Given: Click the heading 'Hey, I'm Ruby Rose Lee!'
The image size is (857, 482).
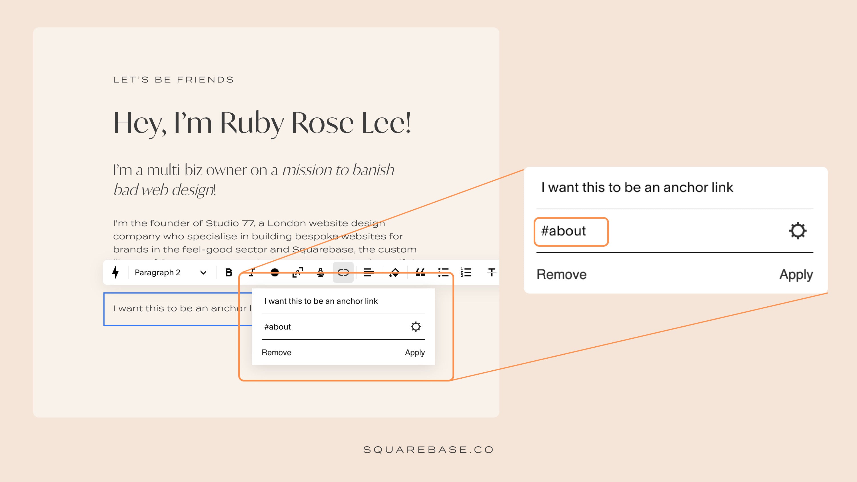Looking at the screenshot, I should pos(262,123).
